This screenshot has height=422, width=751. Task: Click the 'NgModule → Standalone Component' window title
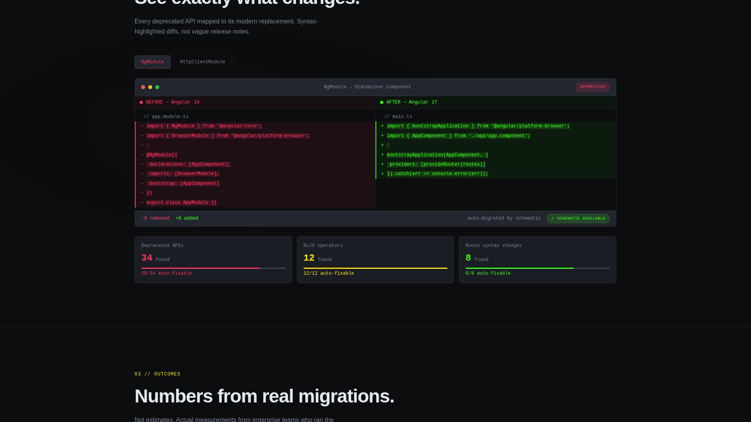pos(367,87)
